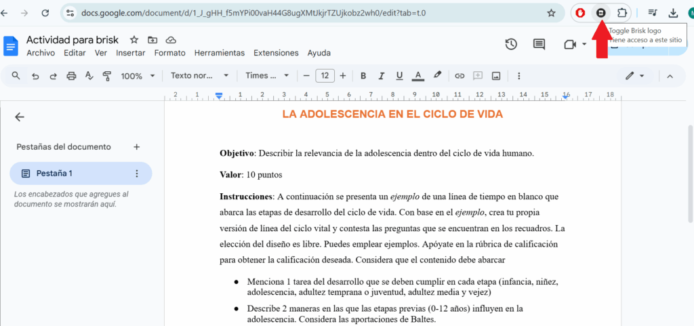Insert a link using the link icon

pyautogui.click(x=460, y=76)
